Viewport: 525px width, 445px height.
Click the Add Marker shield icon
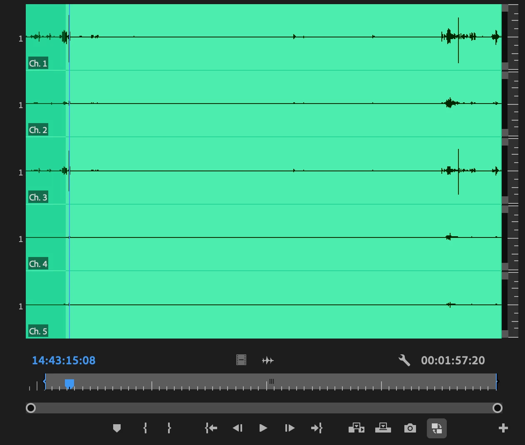coord(117,428)
